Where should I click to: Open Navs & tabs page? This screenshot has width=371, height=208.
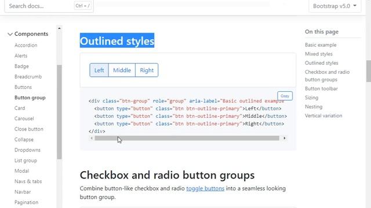click(x=28, y=181)
